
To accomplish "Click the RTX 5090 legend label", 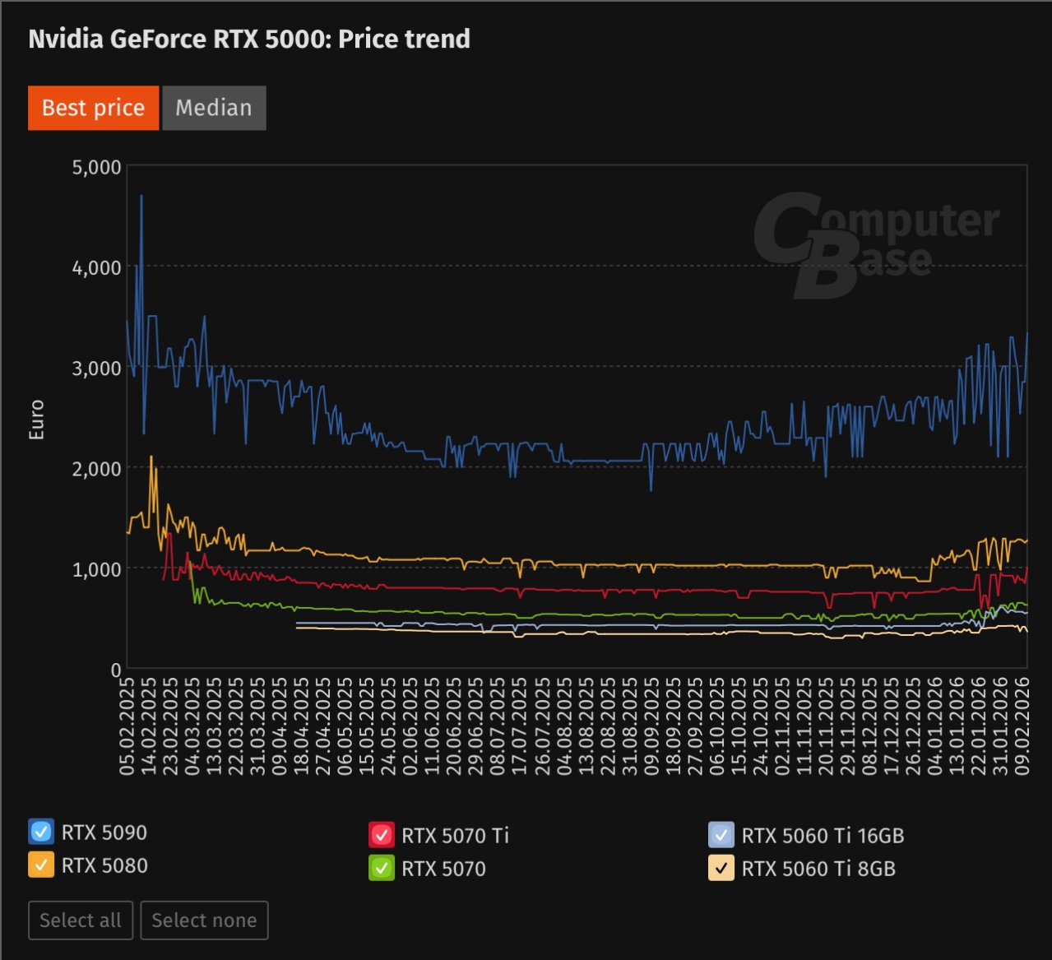I will click(x=104, y=832).
